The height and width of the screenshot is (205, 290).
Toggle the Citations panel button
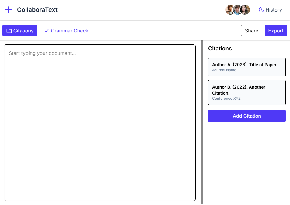coord(20,31)
